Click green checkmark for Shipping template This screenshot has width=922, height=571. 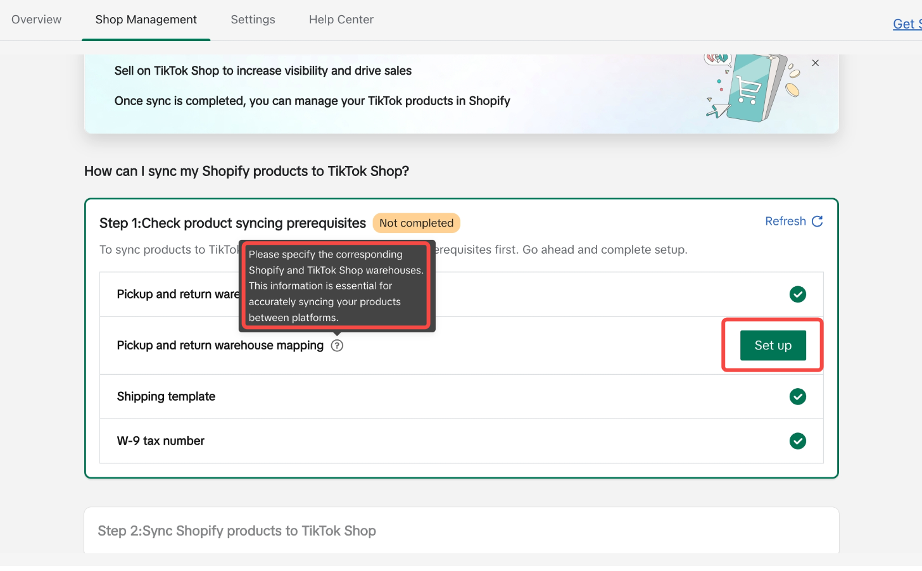pos(798,396)
